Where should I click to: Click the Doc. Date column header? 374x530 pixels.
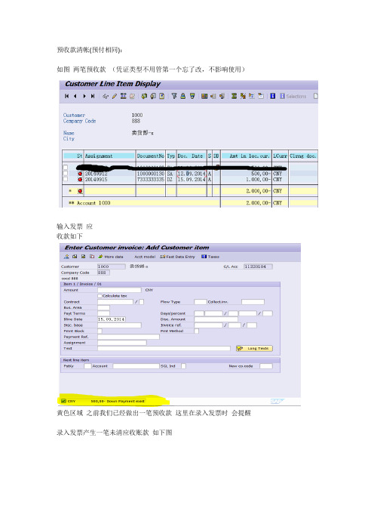coord(192,156)
